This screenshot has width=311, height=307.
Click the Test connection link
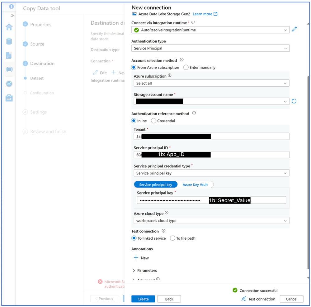262,299
